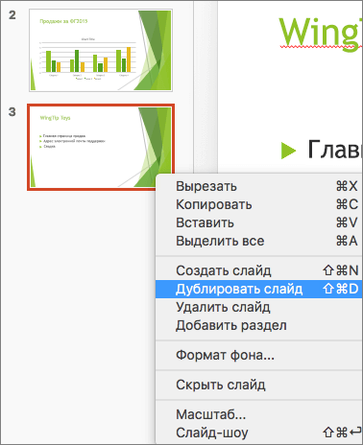Add a section via Добавить раздел
Image resolution: width=363 pixels, height=445 pixels.
click(258, 325)
